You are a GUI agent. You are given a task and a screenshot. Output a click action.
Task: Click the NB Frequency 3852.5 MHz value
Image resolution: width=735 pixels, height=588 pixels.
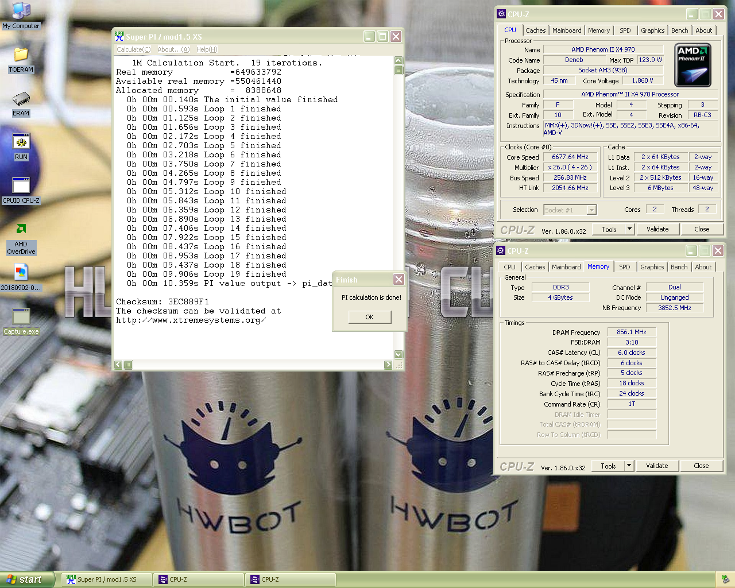click(675, 308)
